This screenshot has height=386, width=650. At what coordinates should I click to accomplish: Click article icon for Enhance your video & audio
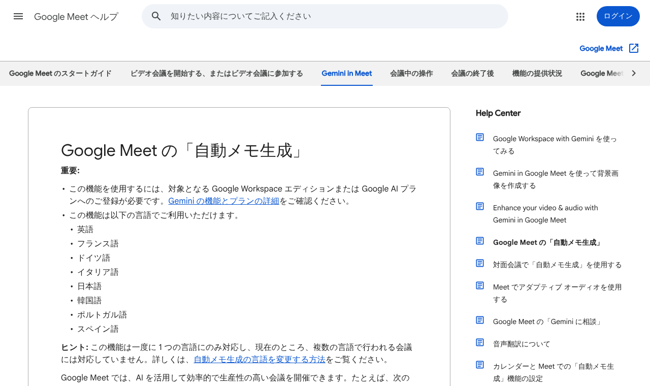480,206
